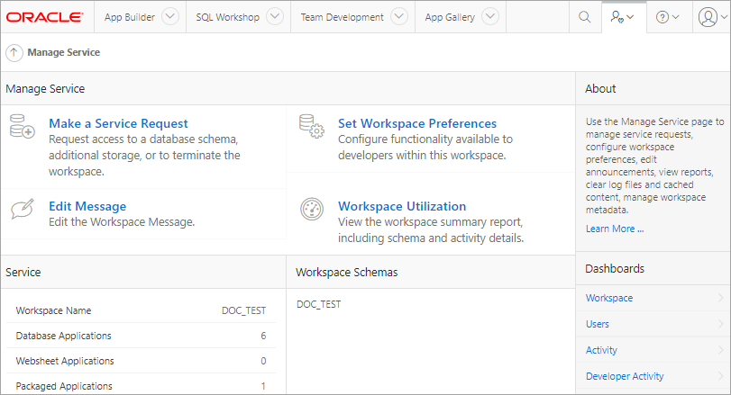731x395 pixels.
Task: Open the Developer Activity dashboard
Action: pyautogui.click(x=625, y=376)
